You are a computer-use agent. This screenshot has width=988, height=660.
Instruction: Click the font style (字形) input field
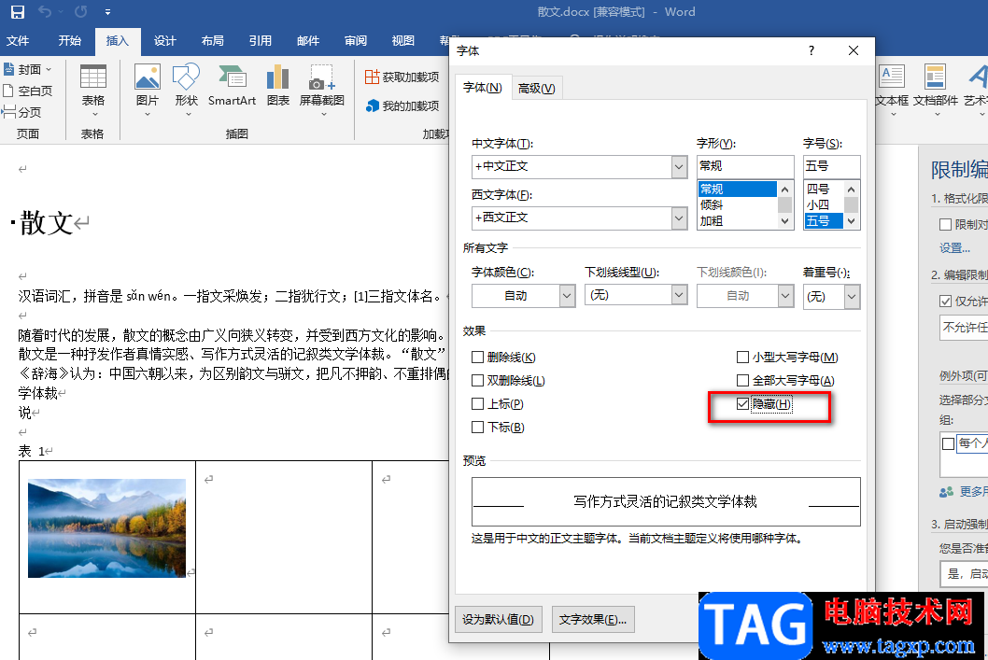745,166
